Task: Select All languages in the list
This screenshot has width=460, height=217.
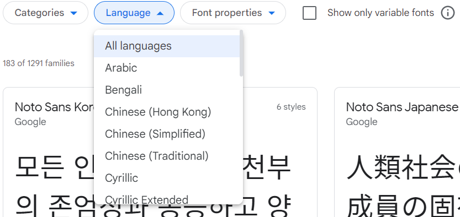Action: [x=167, y=46]
